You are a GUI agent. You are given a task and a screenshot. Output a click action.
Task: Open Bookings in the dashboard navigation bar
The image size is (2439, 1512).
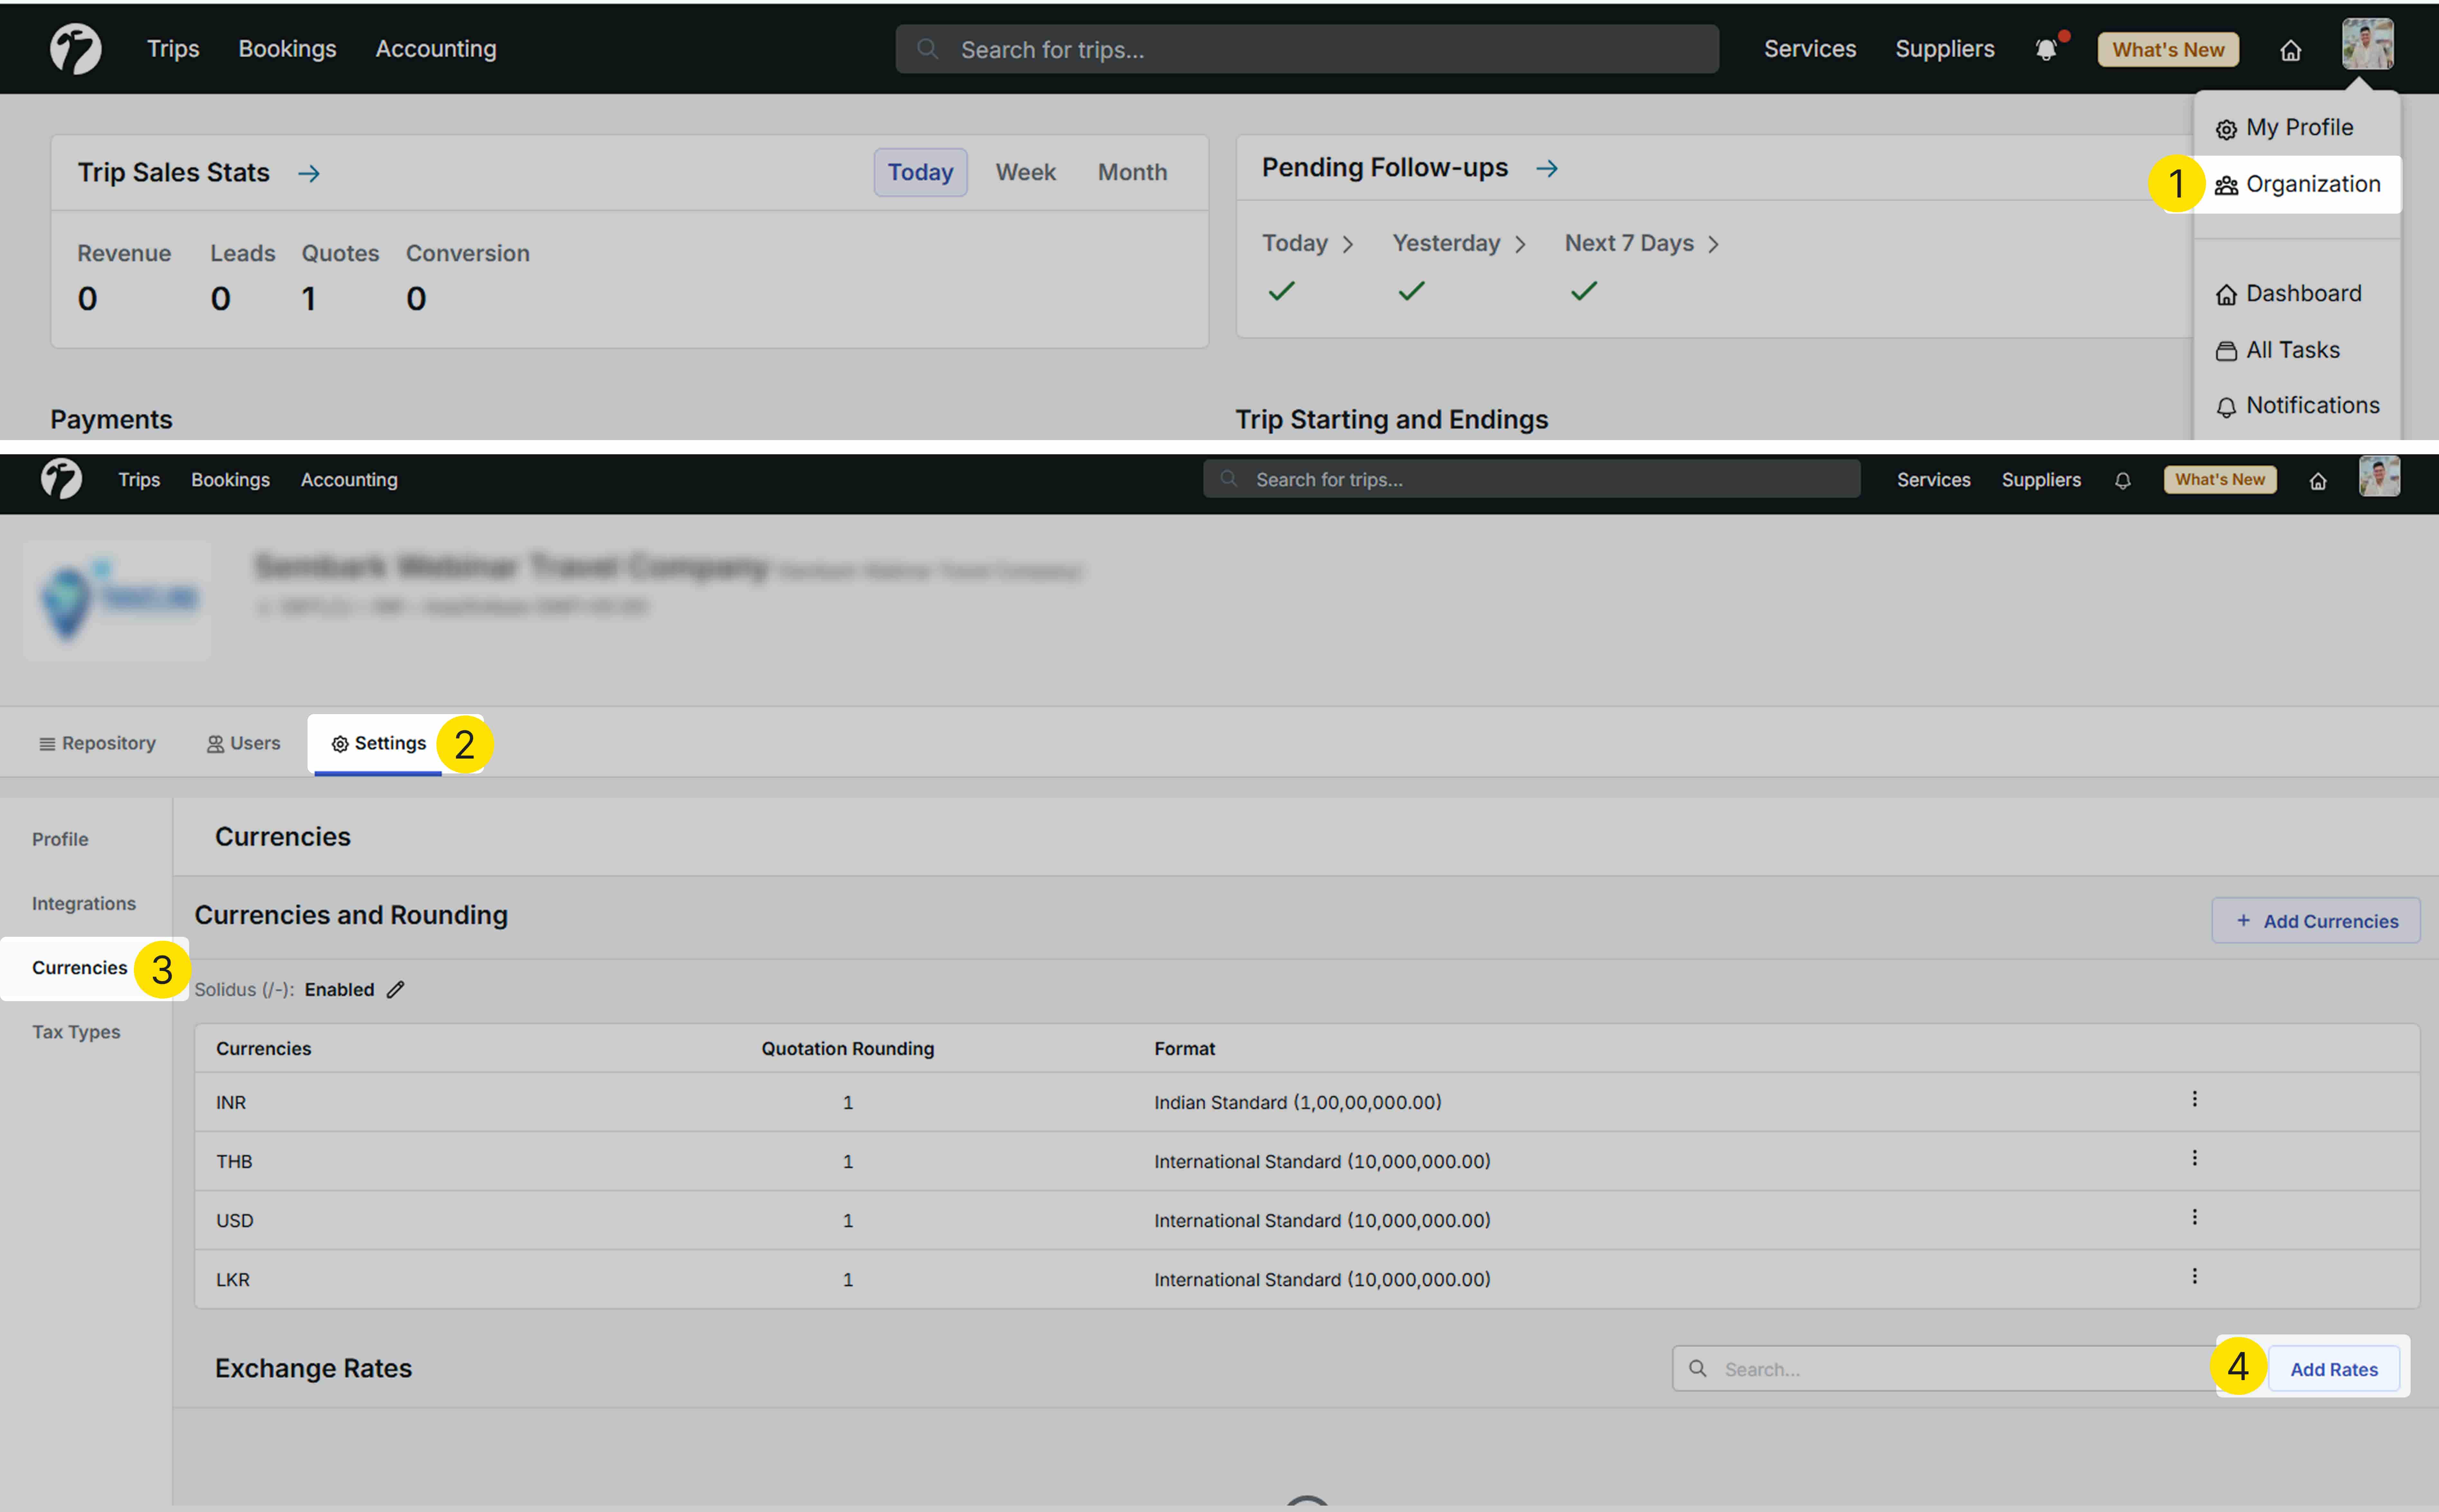(x=287, y=49)
